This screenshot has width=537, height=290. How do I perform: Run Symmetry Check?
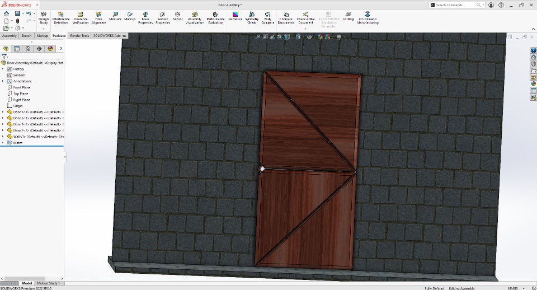[252, 18]
